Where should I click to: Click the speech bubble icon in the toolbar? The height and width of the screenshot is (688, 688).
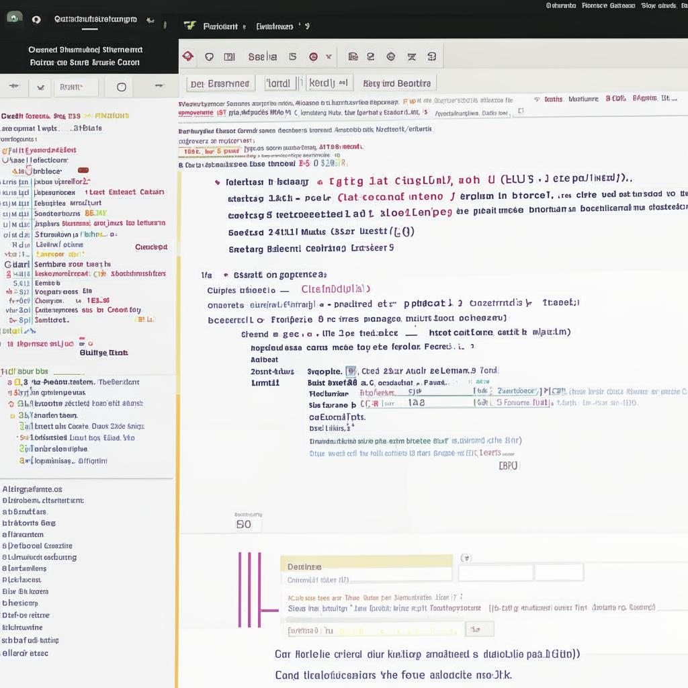(210, 56)
